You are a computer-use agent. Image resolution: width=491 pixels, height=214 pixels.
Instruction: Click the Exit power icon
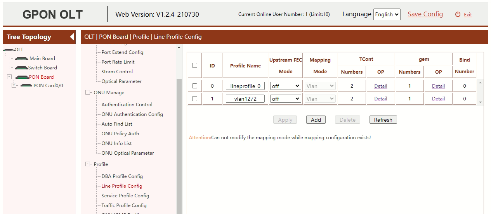[x=458, y=14]
